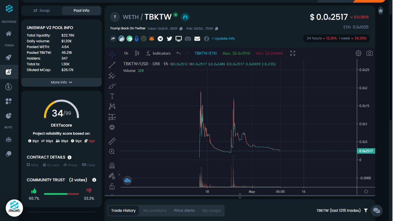Image resolution: width=393 pixels, height=221 pixels.
Task: Open the Telegram icon link
Action: point(160,39)
